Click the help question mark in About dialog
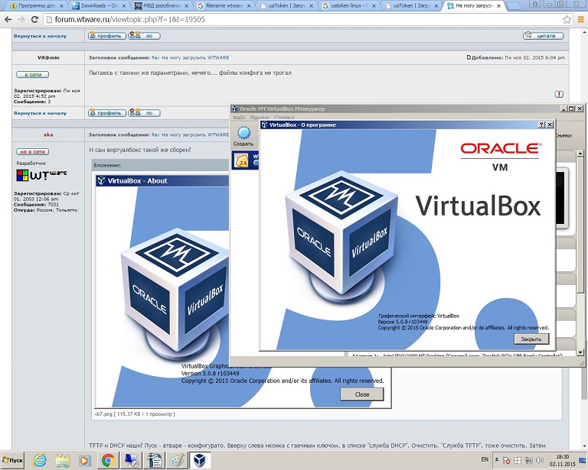Image resolution: width=588 pixels, height=470 pixels. pos(541,125)
